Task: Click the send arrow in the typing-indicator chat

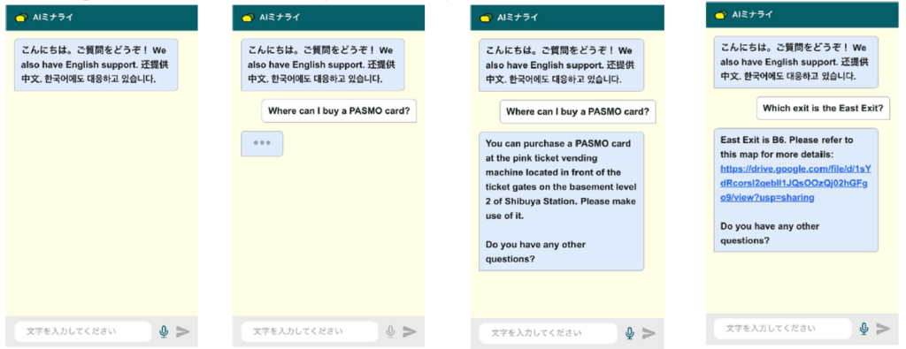Action: (x=410, y=331)
